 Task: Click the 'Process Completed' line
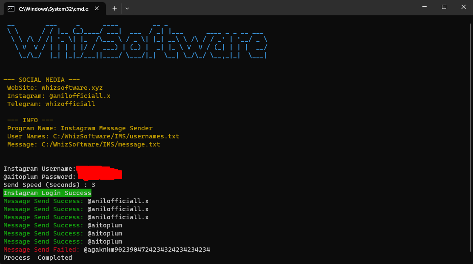tap(38, 258)
